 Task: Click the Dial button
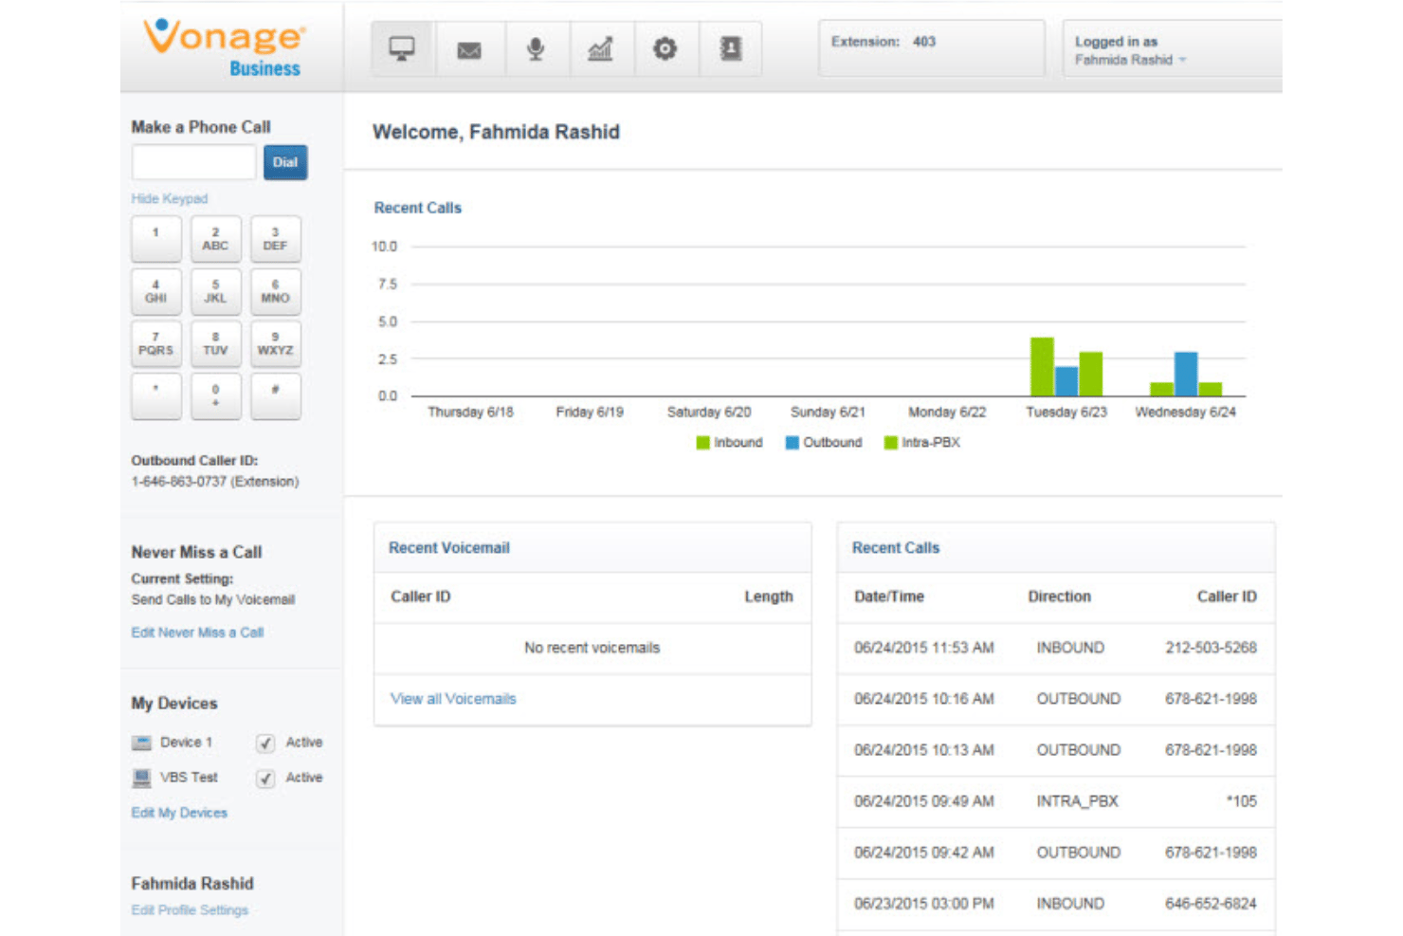(285, 162)
